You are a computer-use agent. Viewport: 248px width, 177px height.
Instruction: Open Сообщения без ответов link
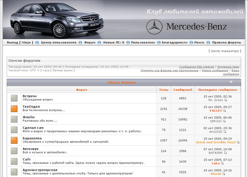[x=197, y=67]
